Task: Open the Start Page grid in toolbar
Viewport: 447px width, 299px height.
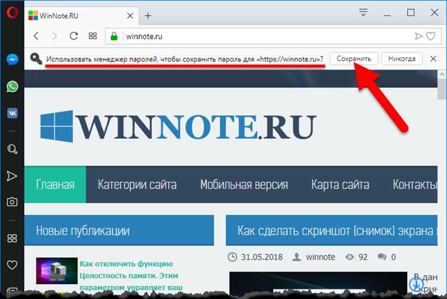Action: click(x=92, y=36)
